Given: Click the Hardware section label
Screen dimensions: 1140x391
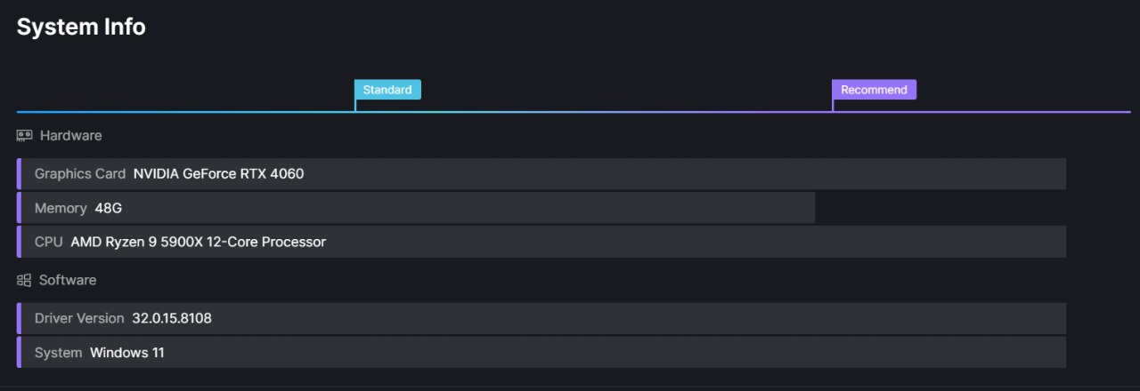Looking at the screenshot, I should (x=71, y=136).
